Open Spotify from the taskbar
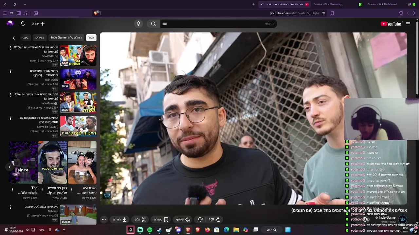Screen dimensions: 419x235 click(x=150, y=230)
